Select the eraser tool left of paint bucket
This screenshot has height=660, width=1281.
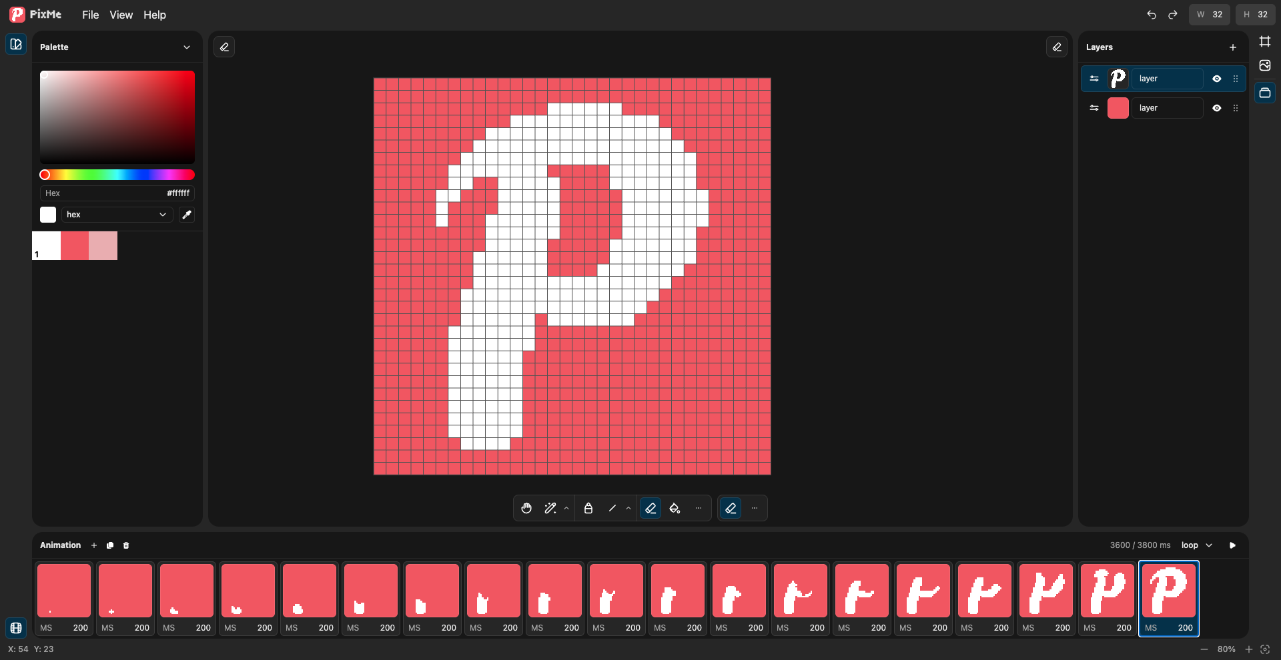pos(651,508)
